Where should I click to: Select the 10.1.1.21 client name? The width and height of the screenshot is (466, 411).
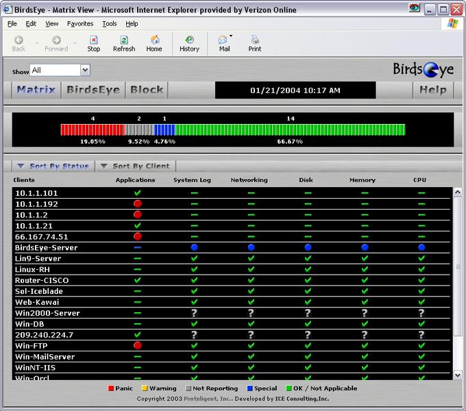pyautogui.click(x=34, y=226)
